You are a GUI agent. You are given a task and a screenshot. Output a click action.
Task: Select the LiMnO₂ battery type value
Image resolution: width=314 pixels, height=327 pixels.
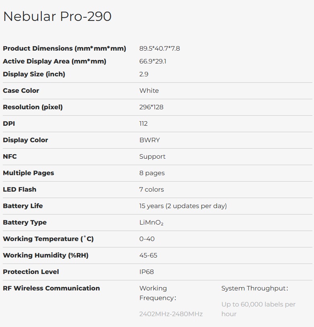click(151, 223)
